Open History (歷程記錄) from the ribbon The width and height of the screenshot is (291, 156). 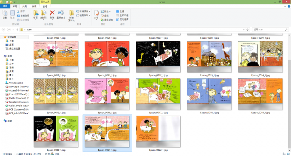107,20
